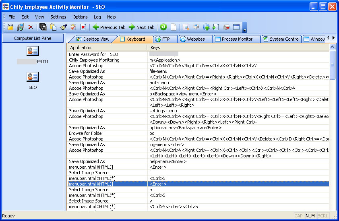Click the globe with green arrow icon

coord(206,27)
